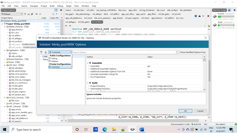The height and width of the screenshot is (133, 237).
Task: Click the build gear icon in Project Explorer toolbar
Action: 36,14
